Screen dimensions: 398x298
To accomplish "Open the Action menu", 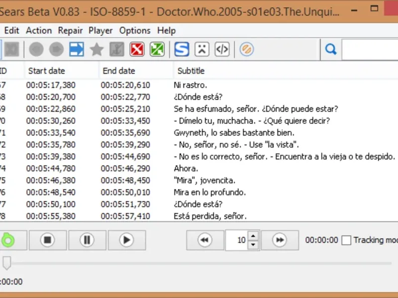I will tap(39, 30).
